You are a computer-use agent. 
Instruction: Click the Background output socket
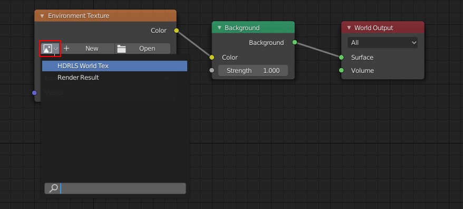pos(294,42)
